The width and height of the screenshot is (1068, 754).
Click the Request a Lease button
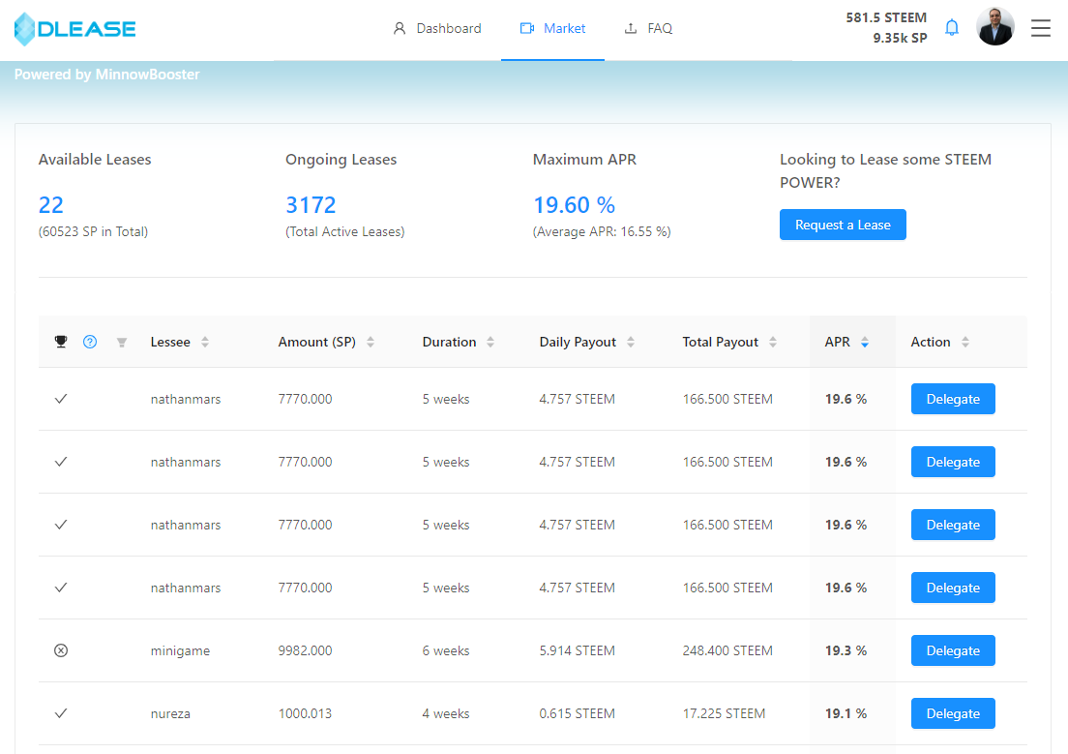pos(843,225)
